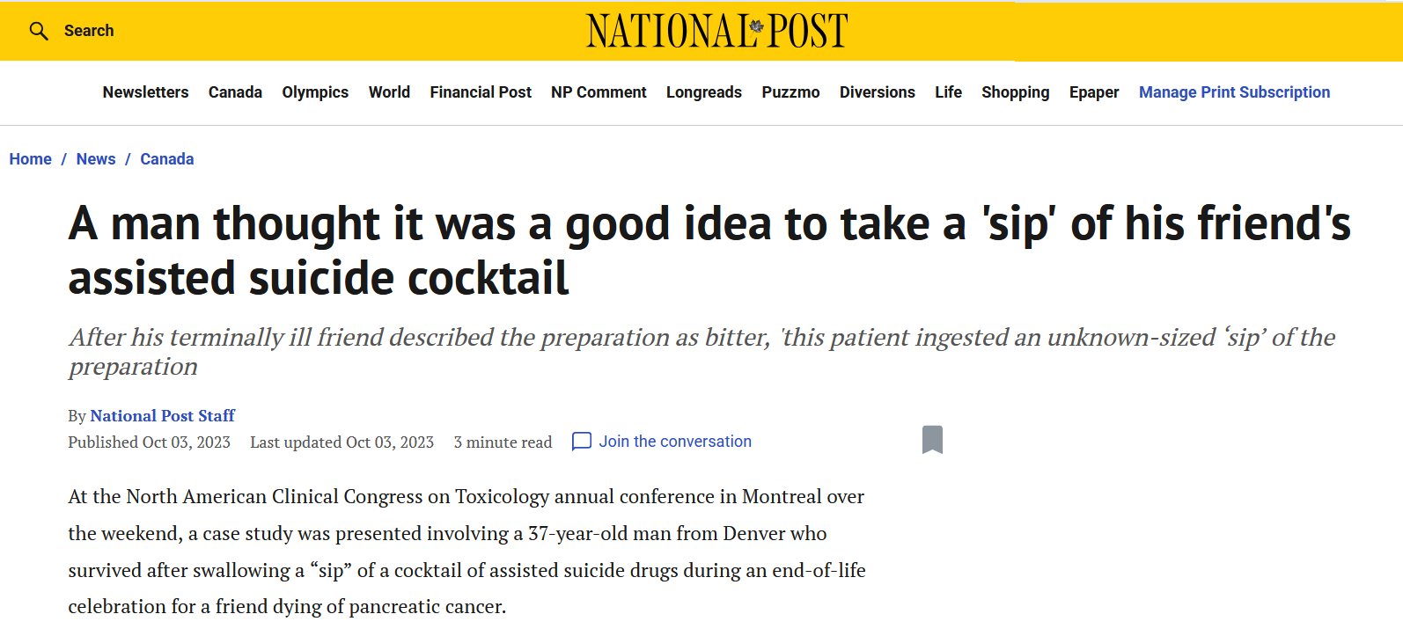Navigate to NP Comment
Image resolution: width=1403 pixels, height=636 pixels.
tap(599, 92)
